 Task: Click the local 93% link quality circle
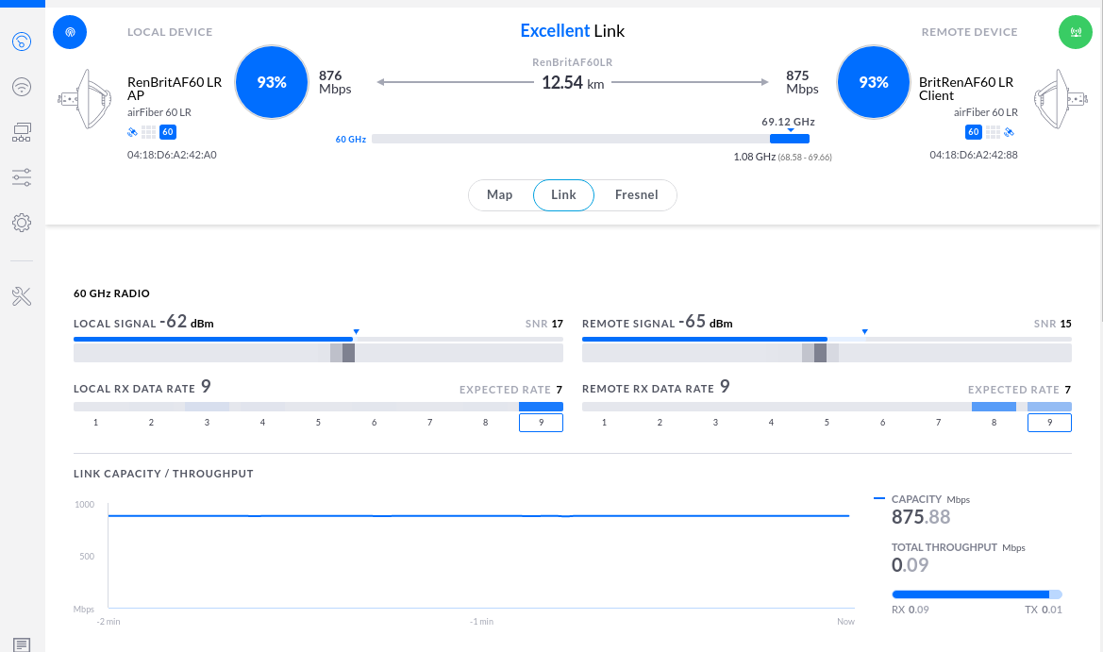(272, 82)
